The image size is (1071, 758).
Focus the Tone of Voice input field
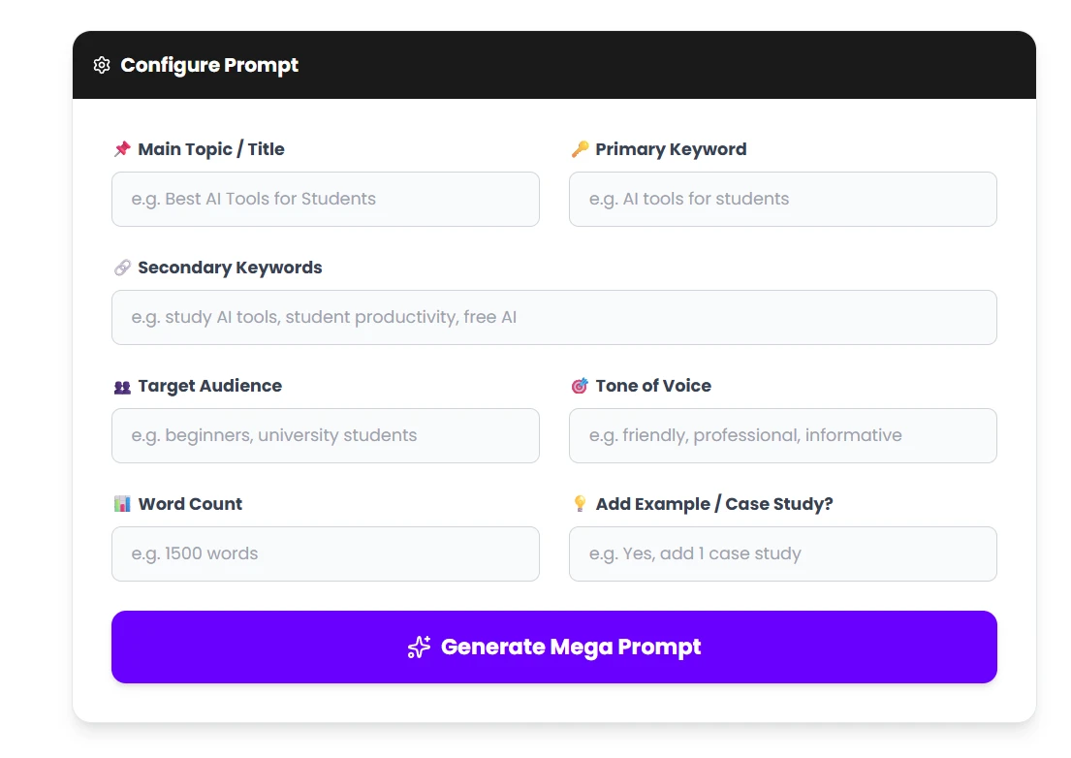pos(782,435)
